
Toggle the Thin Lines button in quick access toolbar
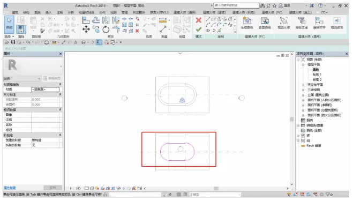(99, 42)
